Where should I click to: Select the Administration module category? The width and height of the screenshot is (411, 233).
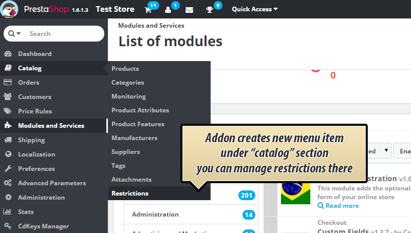tap(155, 215)
